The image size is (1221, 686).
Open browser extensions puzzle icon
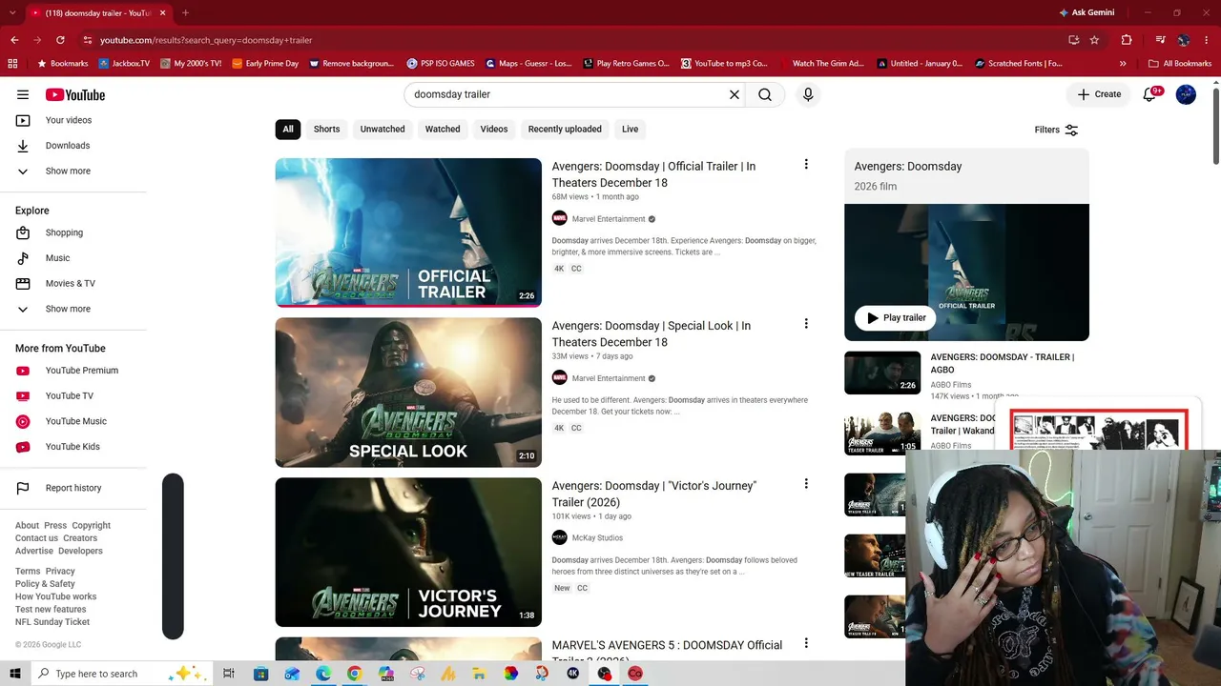coord(1127,40)
